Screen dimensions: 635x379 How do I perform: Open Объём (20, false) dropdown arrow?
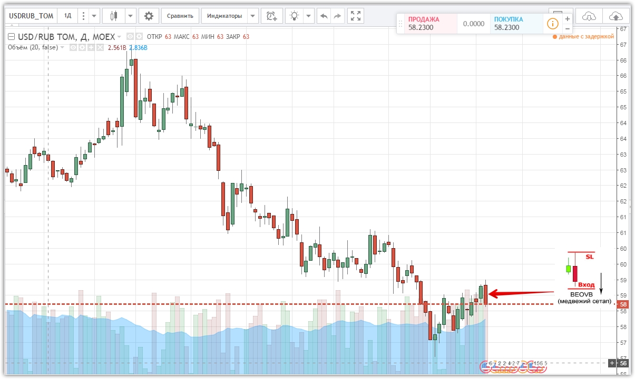[x=63, y=47]
